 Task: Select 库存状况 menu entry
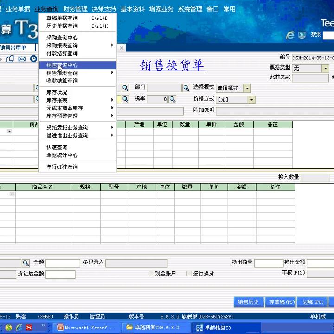[77, 92]
